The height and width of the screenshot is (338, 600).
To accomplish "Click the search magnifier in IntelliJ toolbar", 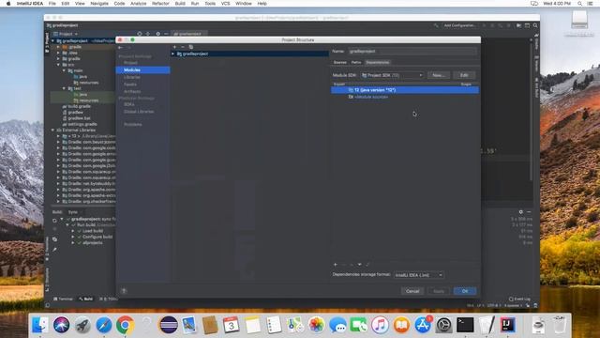I will pyautogui.click(x=535, y=25).
